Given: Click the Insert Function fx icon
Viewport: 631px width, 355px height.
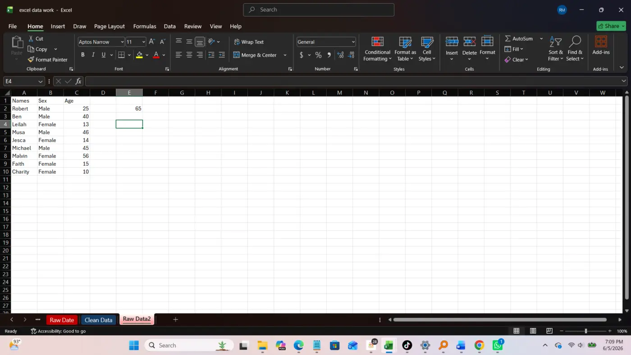Looking at the screenshot, I should coord(78,81).
